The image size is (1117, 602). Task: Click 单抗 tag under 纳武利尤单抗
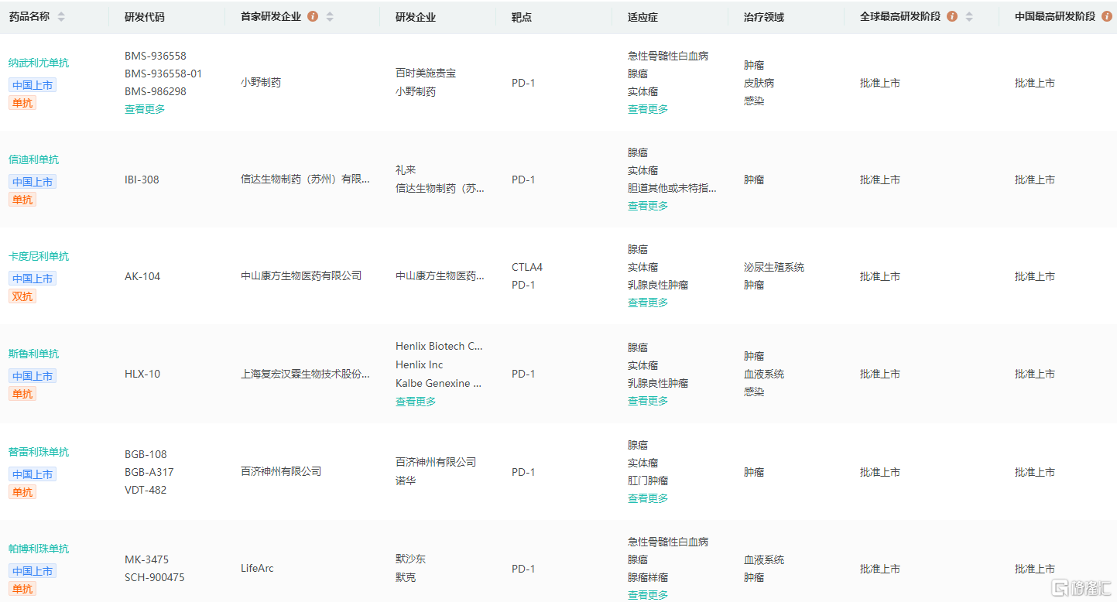(x=22, y=103)
